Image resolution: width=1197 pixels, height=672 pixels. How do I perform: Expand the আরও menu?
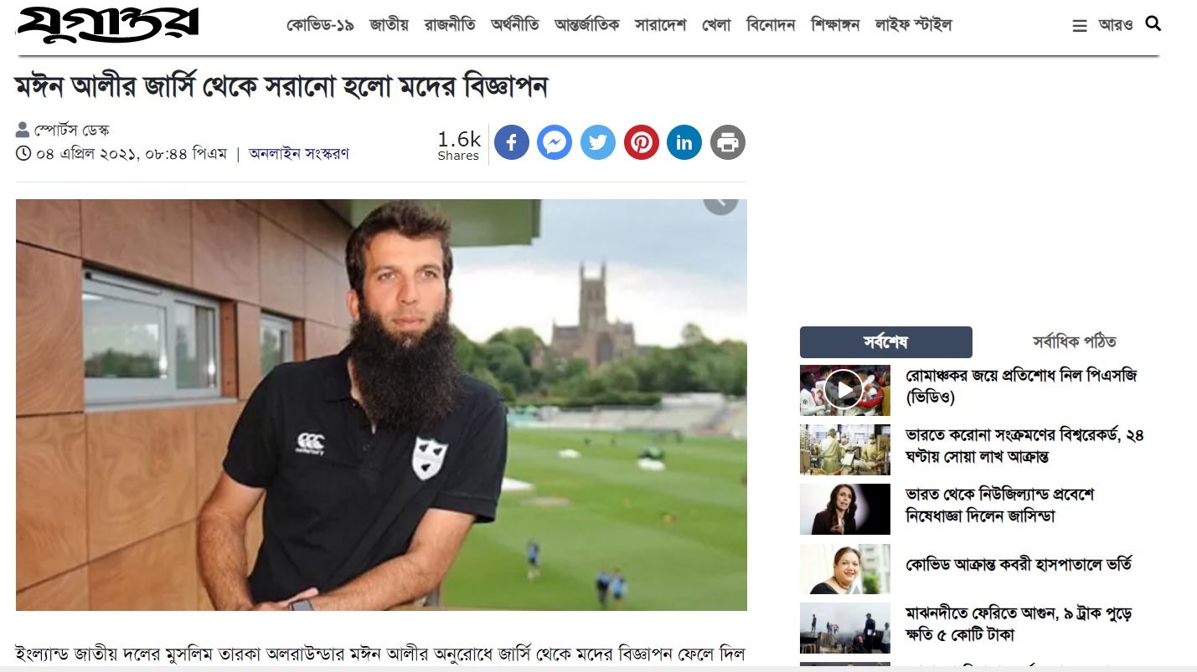[x=1116, y=25]
